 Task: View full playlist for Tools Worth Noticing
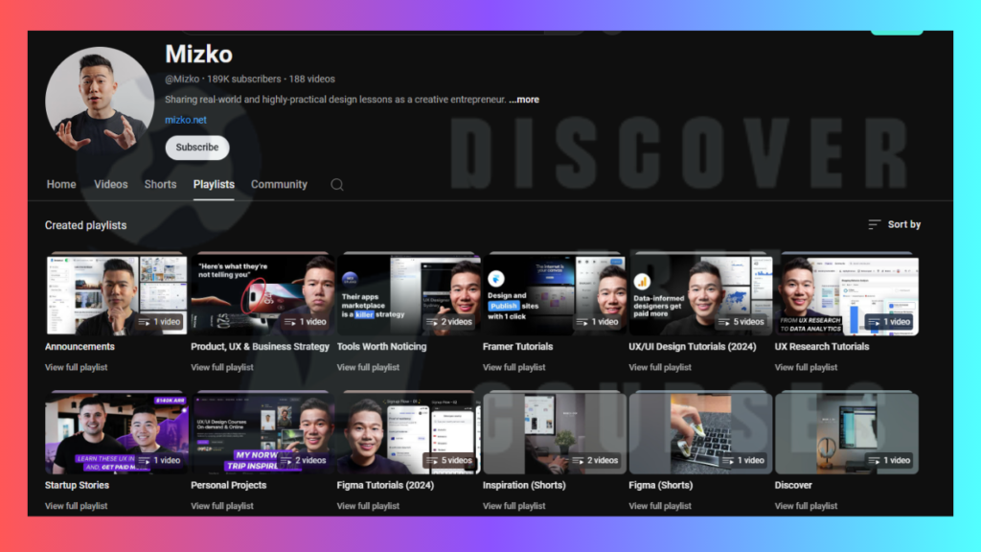click(x=369, y=367)
